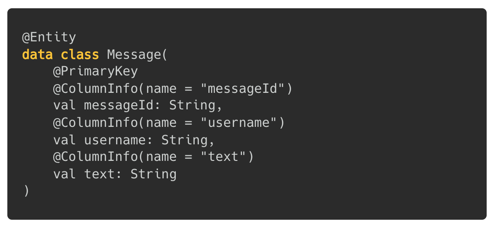The height and width of the screenshot is (228, 494).
Task: Click the val keyword before username
Action: pos(65,140)
